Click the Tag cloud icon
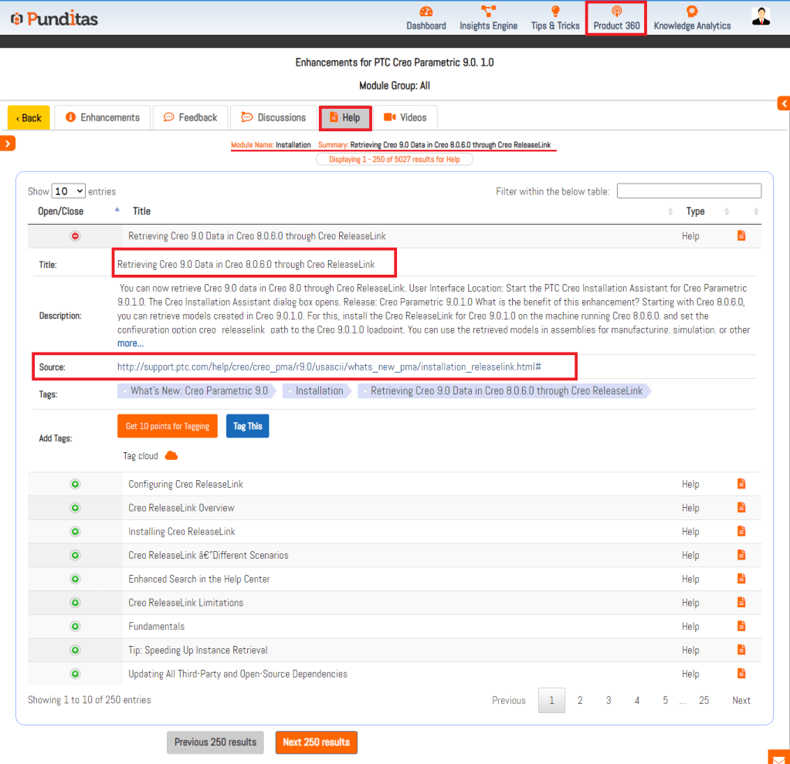This screenshot has height=764, width=790. point(171,456)
